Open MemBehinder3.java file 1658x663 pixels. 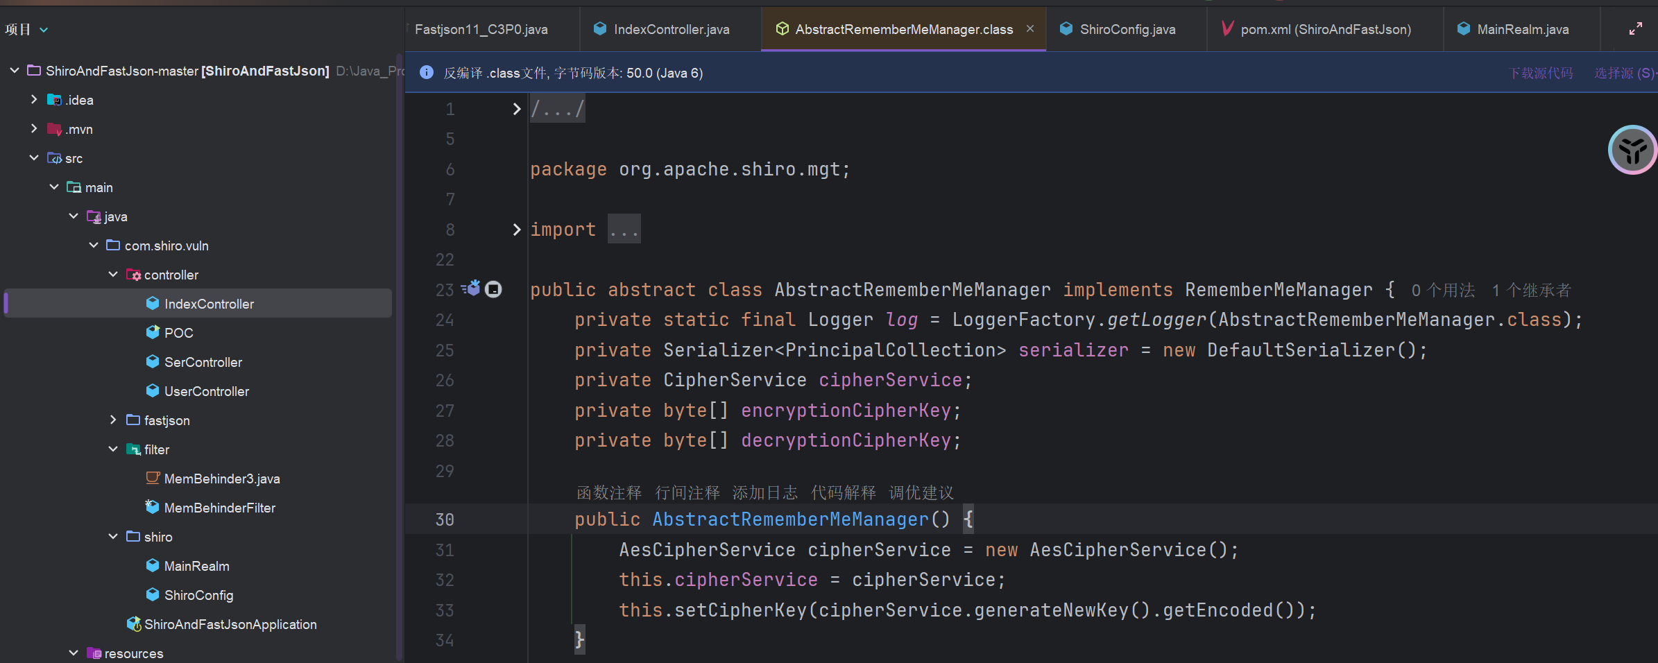[221, 479]
